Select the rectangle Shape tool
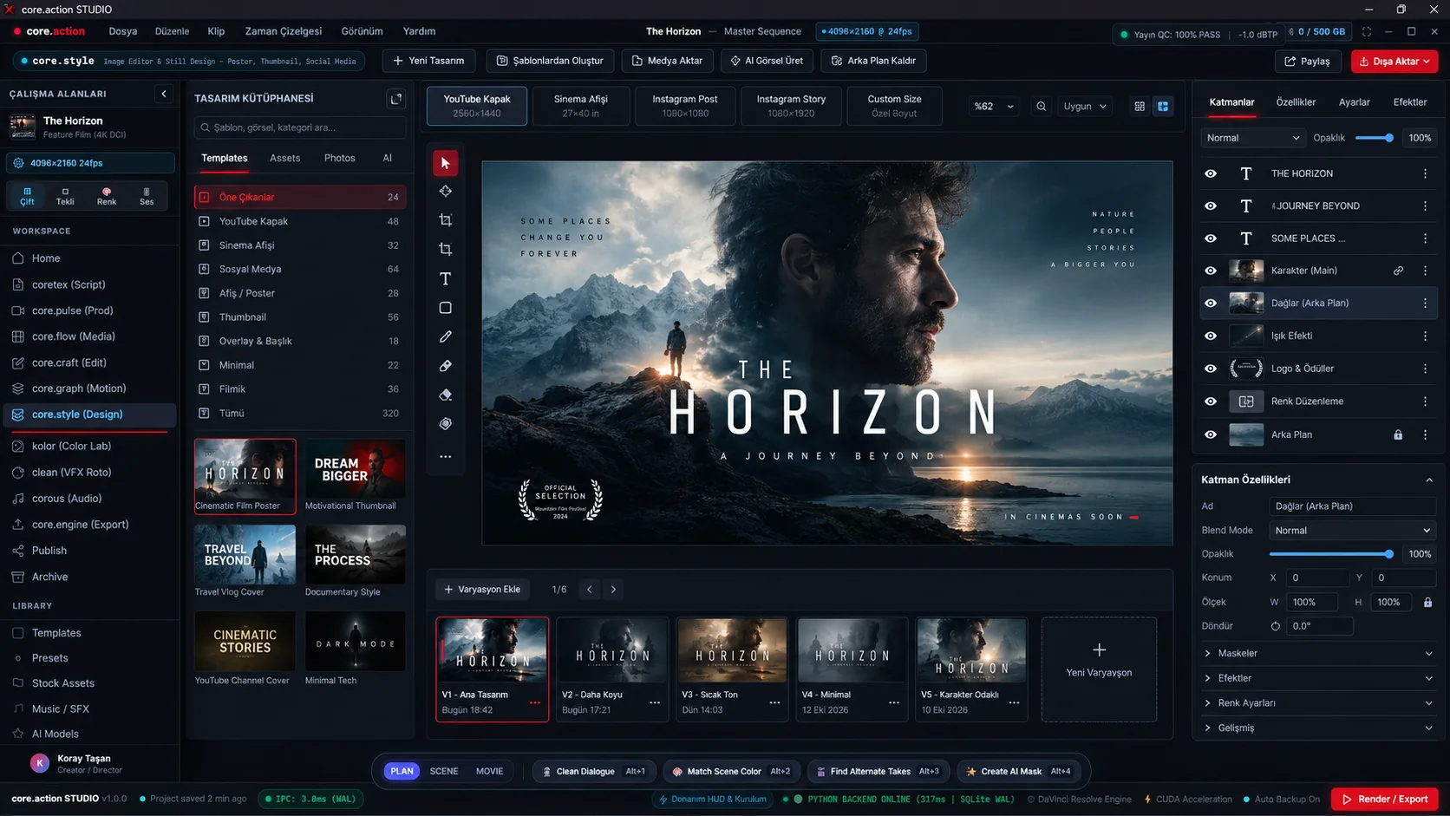Screen dimensions: 1450x816 point(445,308)
